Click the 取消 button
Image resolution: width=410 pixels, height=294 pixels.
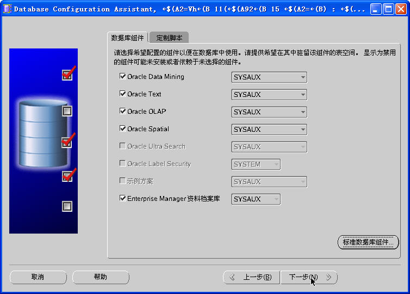click(x=38, y=277)
